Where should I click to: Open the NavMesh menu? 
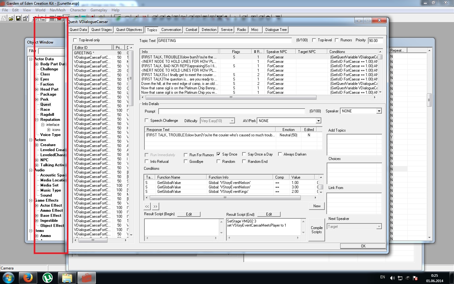(57, 10)
